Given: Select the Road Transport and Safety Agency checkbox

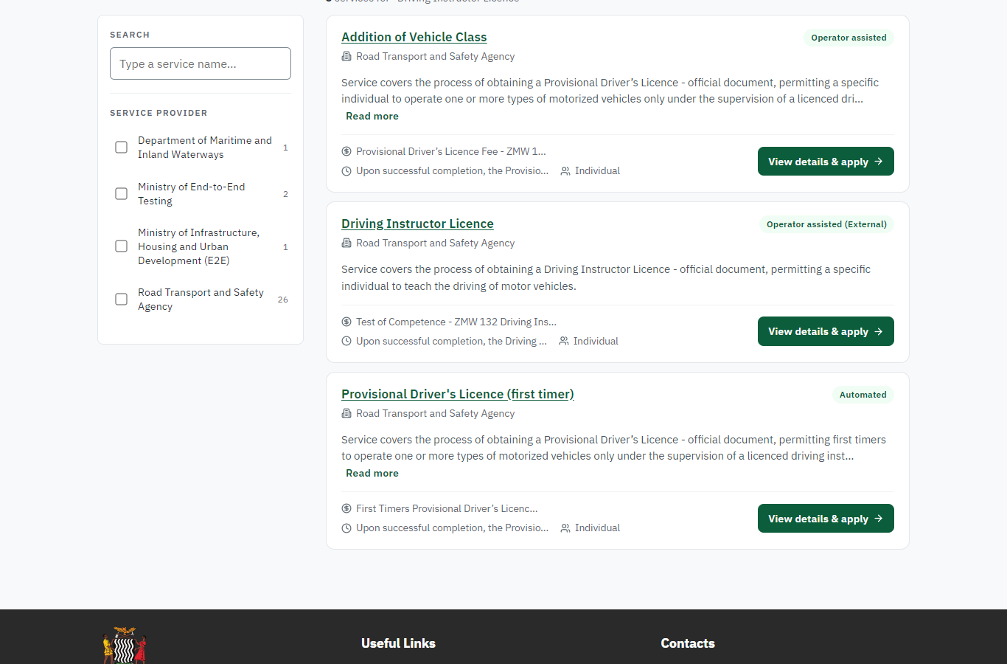Looking at the screenshot, I should 122,300.
